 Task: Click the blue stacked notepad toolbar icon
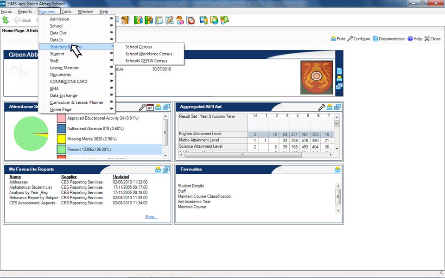[x=159, y=20]
